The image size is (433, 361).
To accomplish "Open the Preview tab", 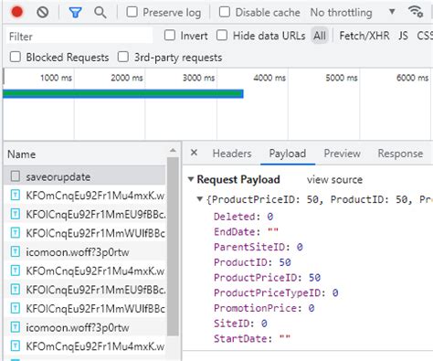I will (x=342, y=154).
